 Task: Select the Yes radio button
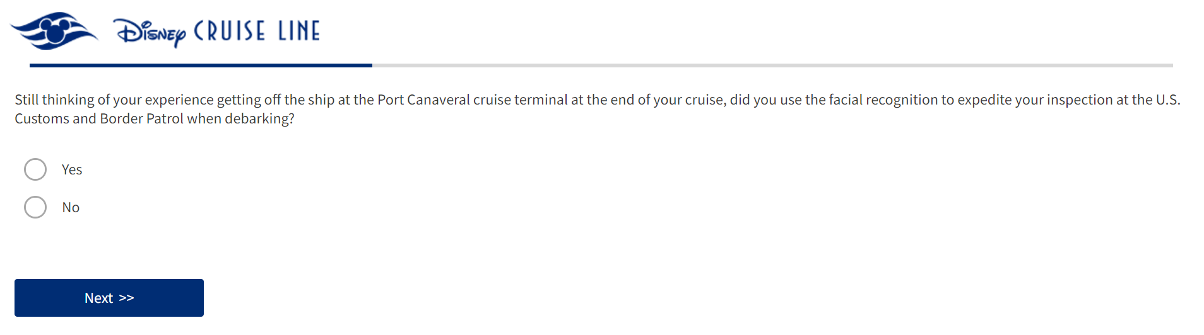(35, 169)
